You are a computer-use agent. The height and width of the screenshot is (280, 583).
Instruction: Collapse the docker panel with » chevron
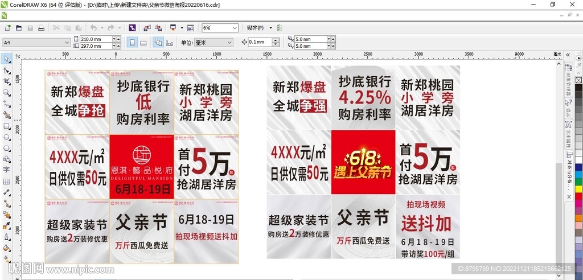pyautogui.click(x=568, y=55)
